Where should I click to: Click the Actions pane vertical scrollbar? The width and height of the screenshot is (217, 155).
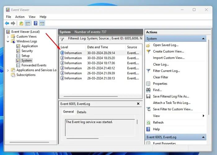pos(209,77)
